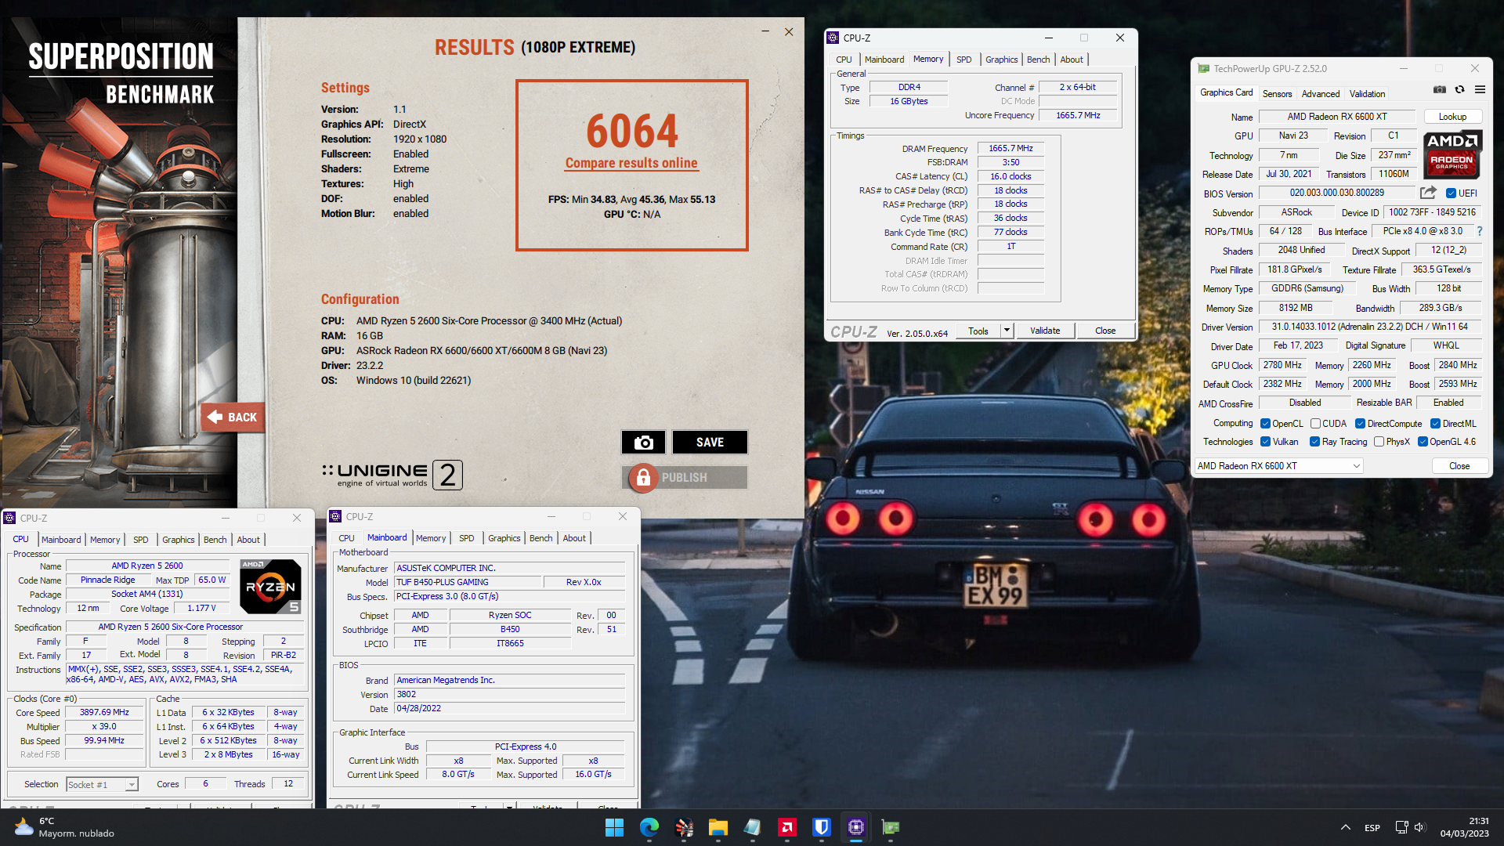The image size is (1504, 846).
Task: Open Validation tab in GPU-Z
Action: pos(1367,94)
